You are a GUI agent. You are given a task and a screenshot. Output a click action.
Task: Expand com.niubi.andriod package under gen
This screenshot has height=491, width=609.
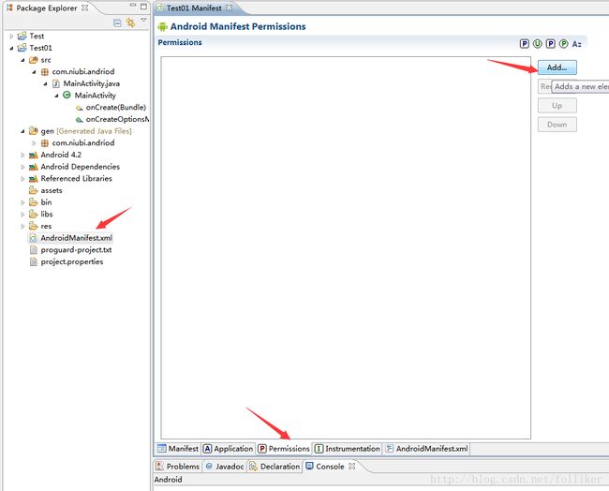coord(34,143)
